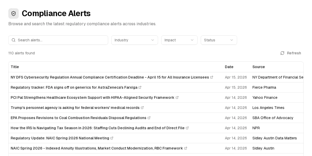
Task: Click the Compliance Alerts page heading
Action: tap(56, 14)
